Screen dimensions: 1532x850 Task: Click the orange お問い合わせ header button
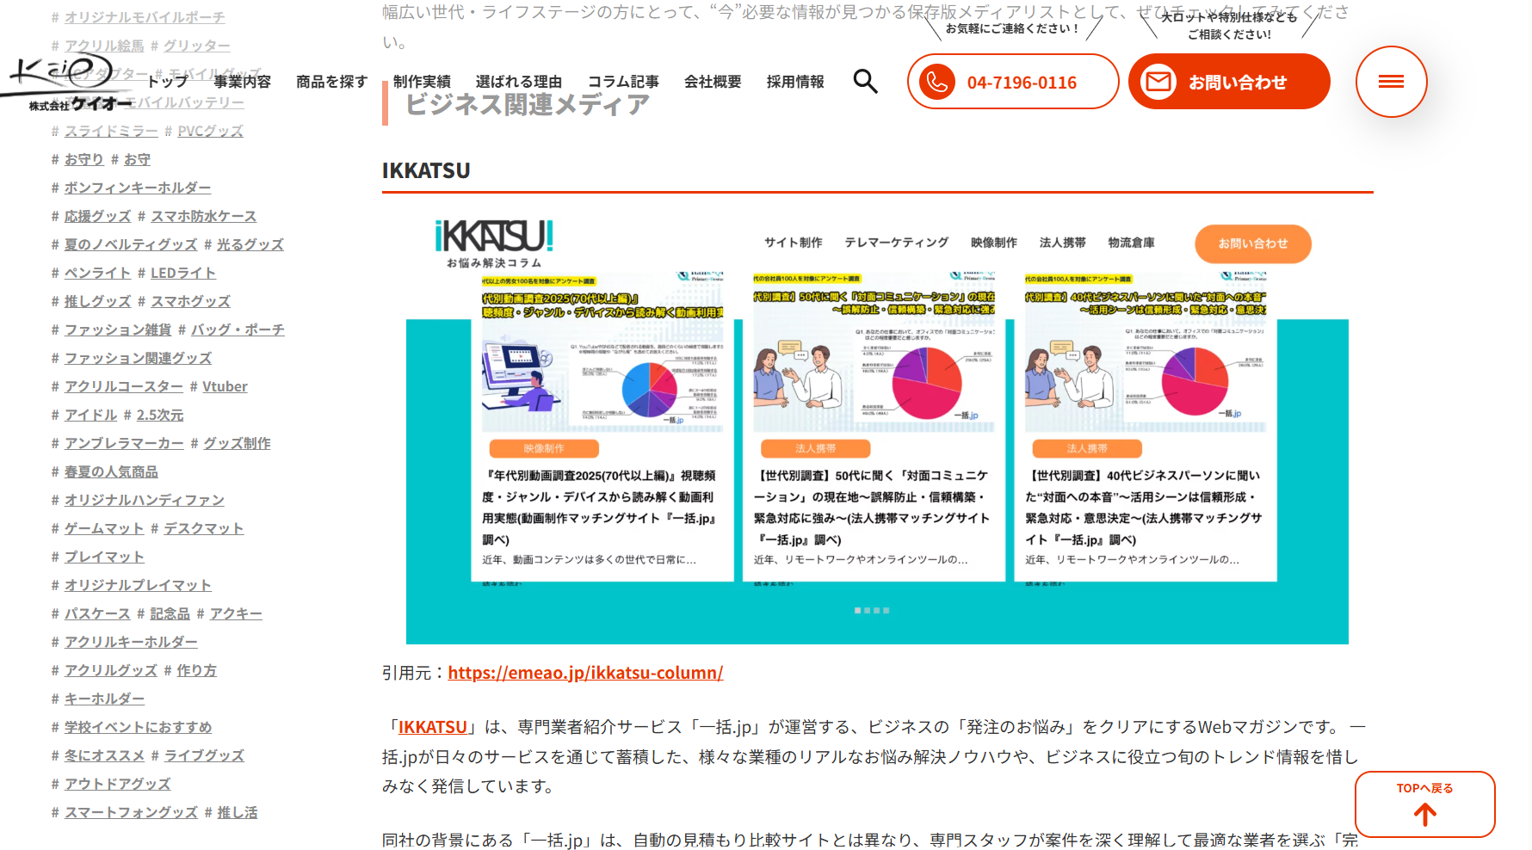pos(1229,82)
